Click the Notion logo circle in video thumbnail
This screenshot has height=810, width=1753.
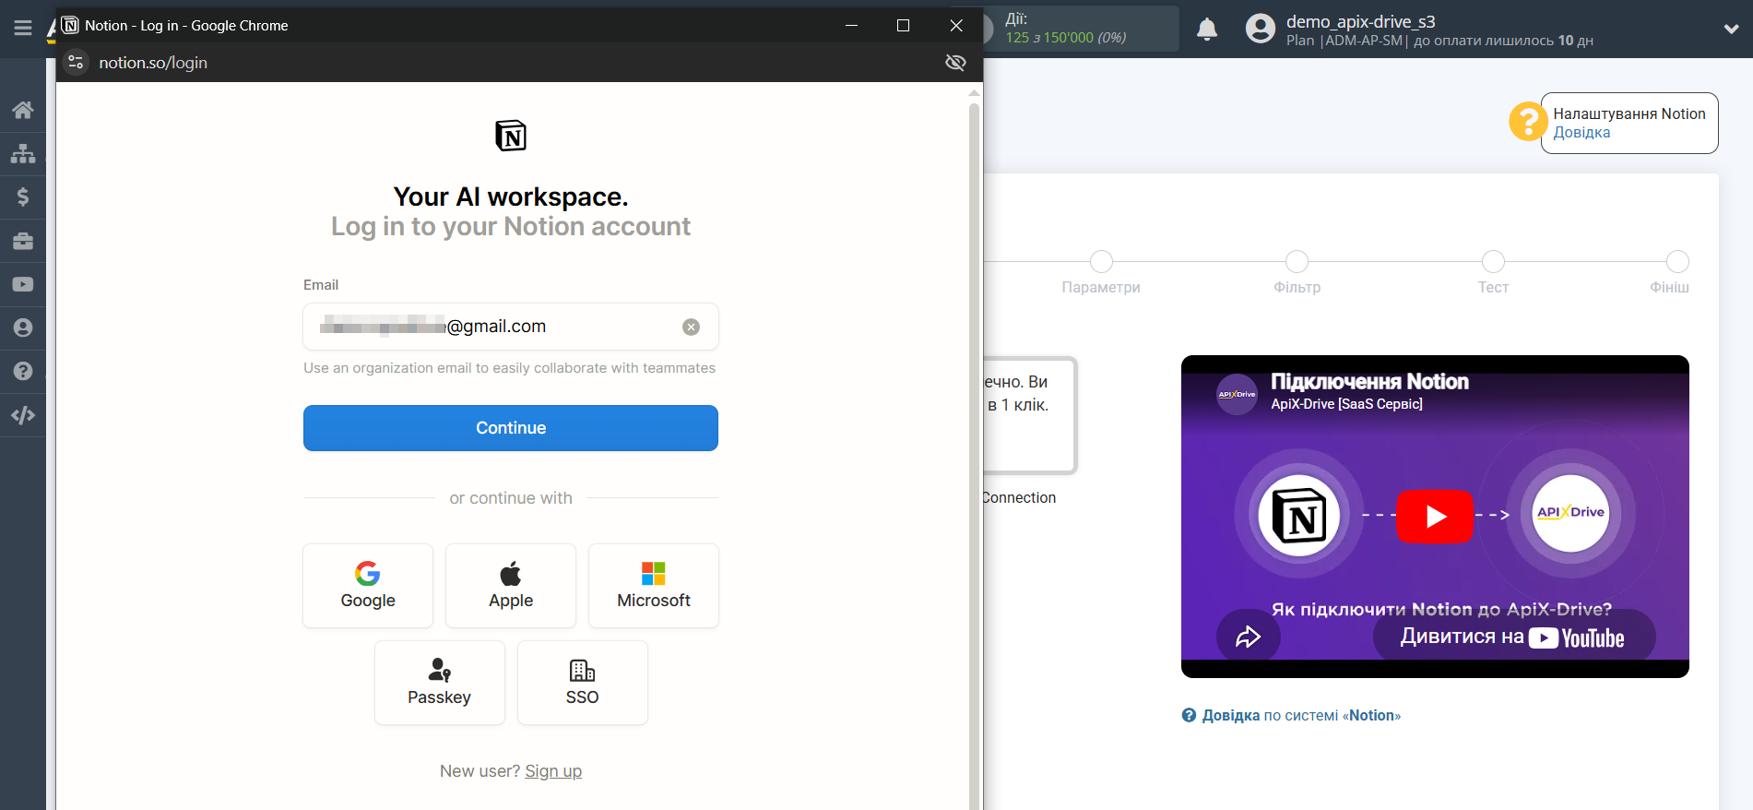coord(1299,515)
